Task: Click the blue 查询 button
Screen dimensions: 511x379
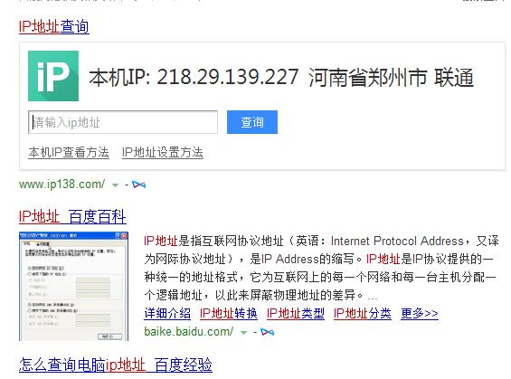Action: tap(252, 122)
